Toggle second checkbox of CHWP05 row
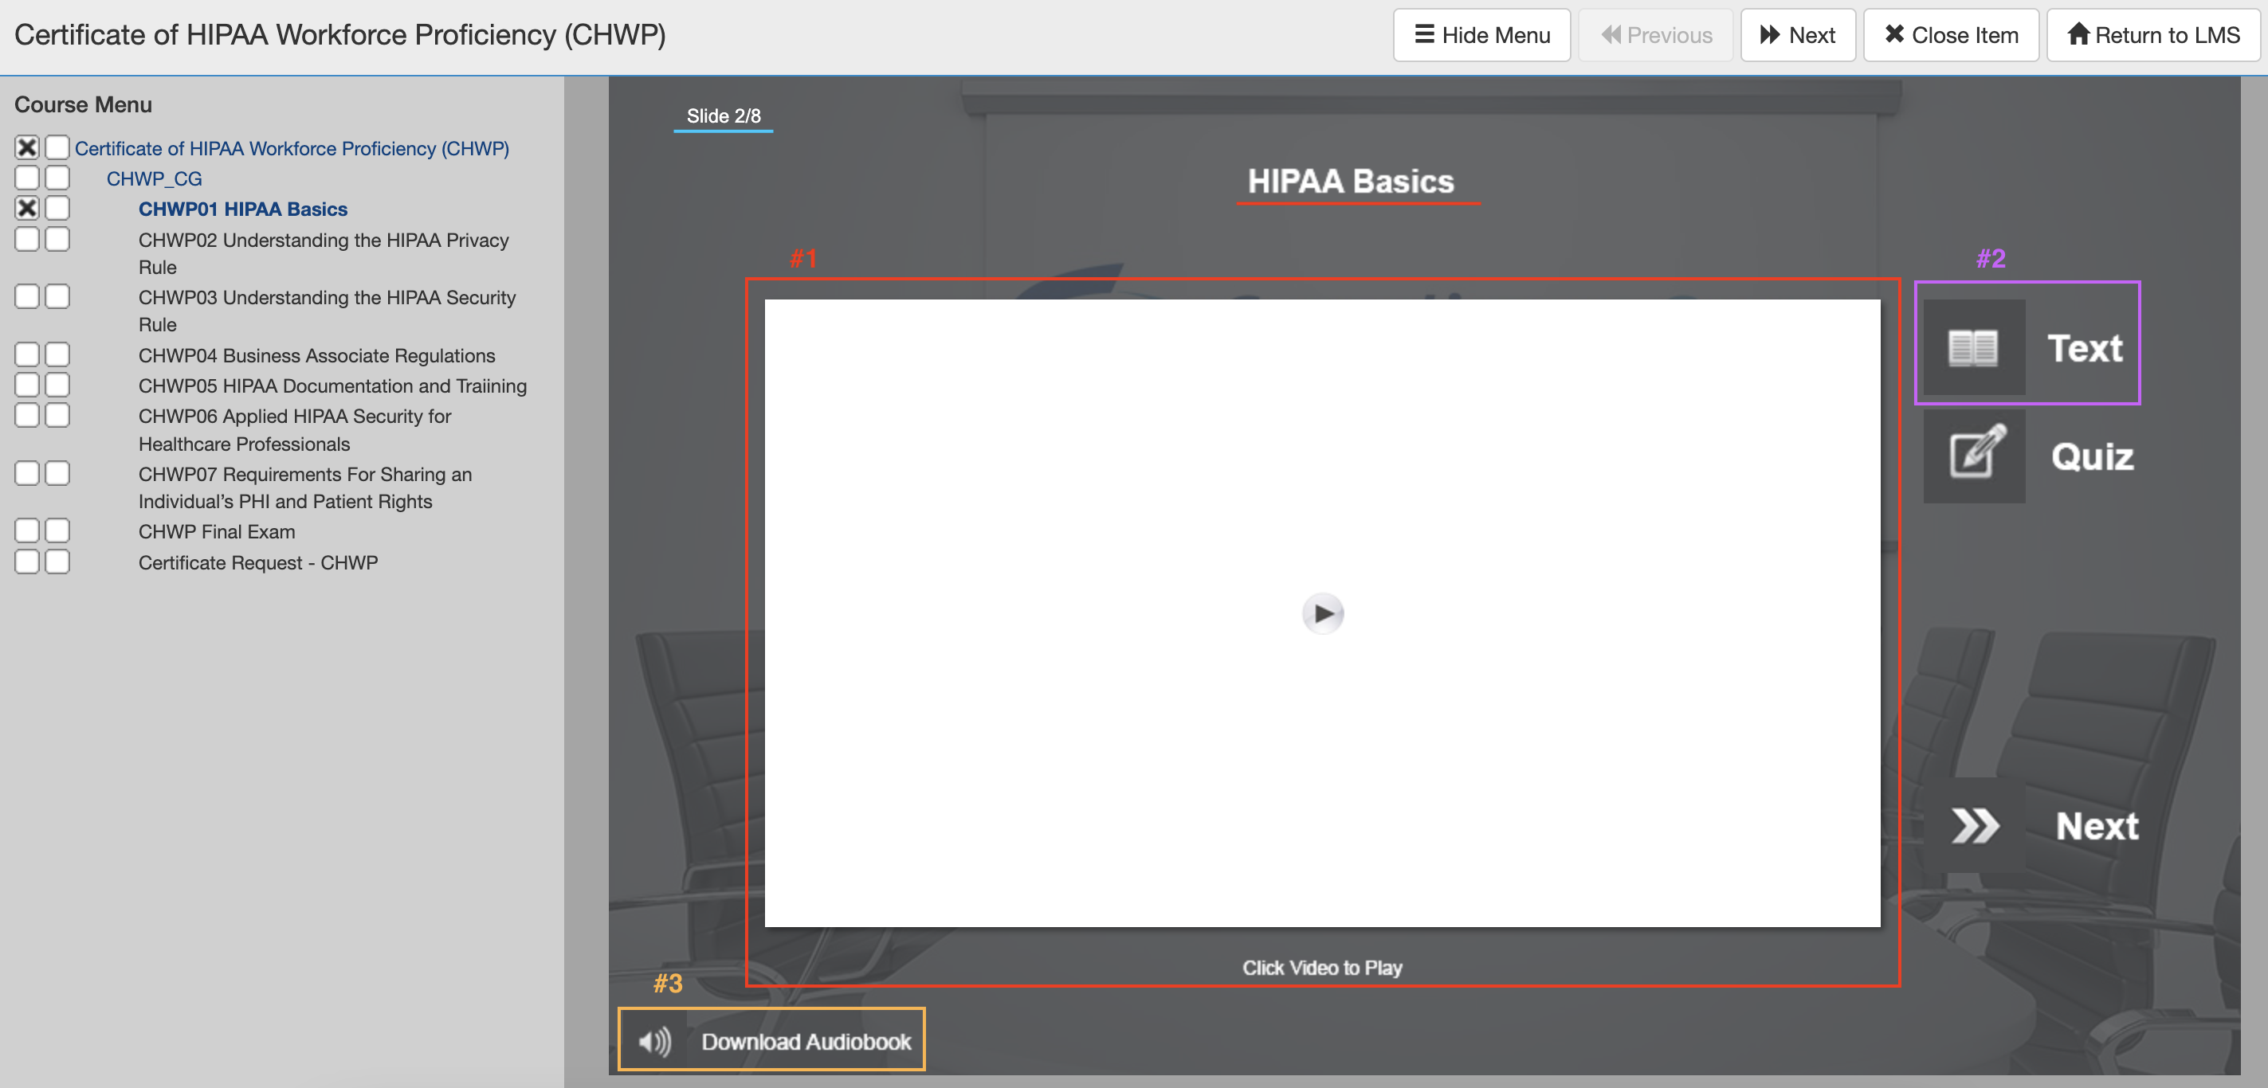This screenshot has height=1088, width=2268. [57, 385]
